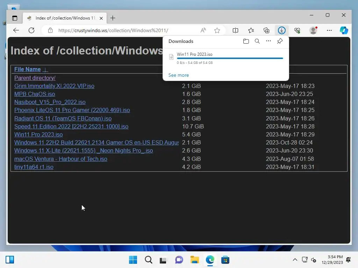
Task: Open more options in Downloads panel
Action: pos(268,41)
